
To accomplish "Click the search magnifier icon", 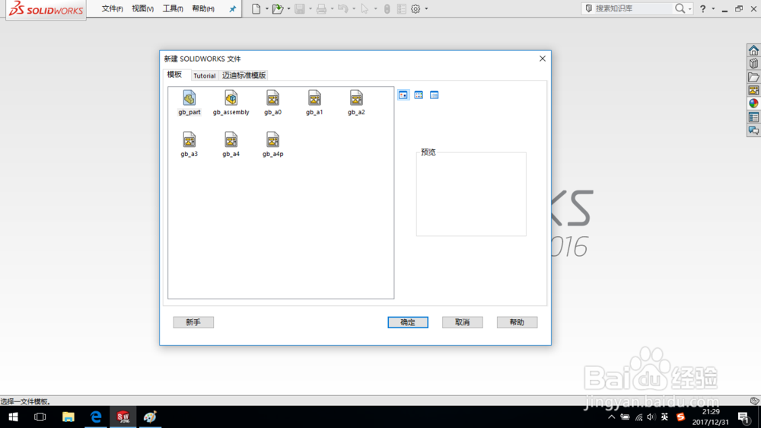I will [x=680, y=8].
